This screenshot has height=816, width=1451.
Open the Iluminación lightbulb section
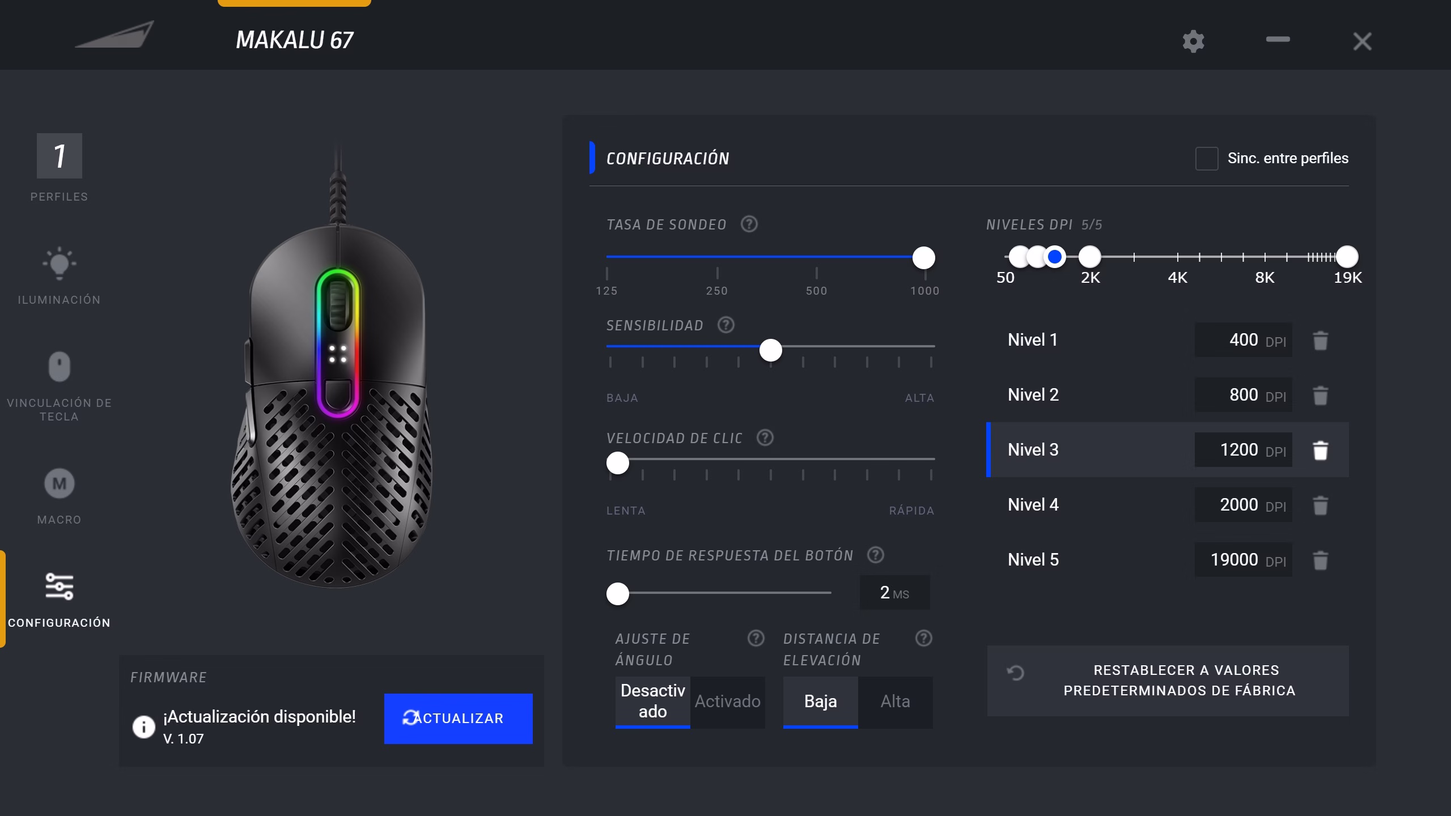[x=59, y=263]
